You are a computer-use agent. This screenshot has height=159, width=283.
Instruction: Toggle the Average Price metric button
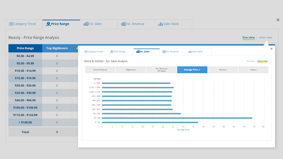(192, 70)
